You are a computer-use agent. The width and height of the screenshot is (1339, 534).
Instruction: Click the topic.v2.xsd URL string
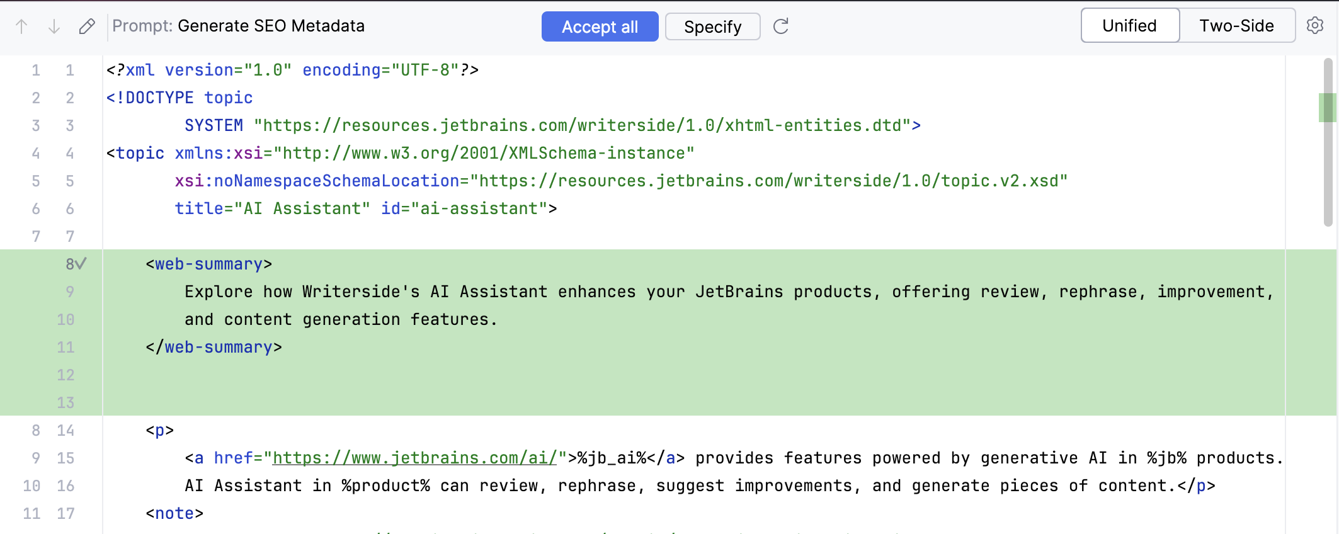769,181
